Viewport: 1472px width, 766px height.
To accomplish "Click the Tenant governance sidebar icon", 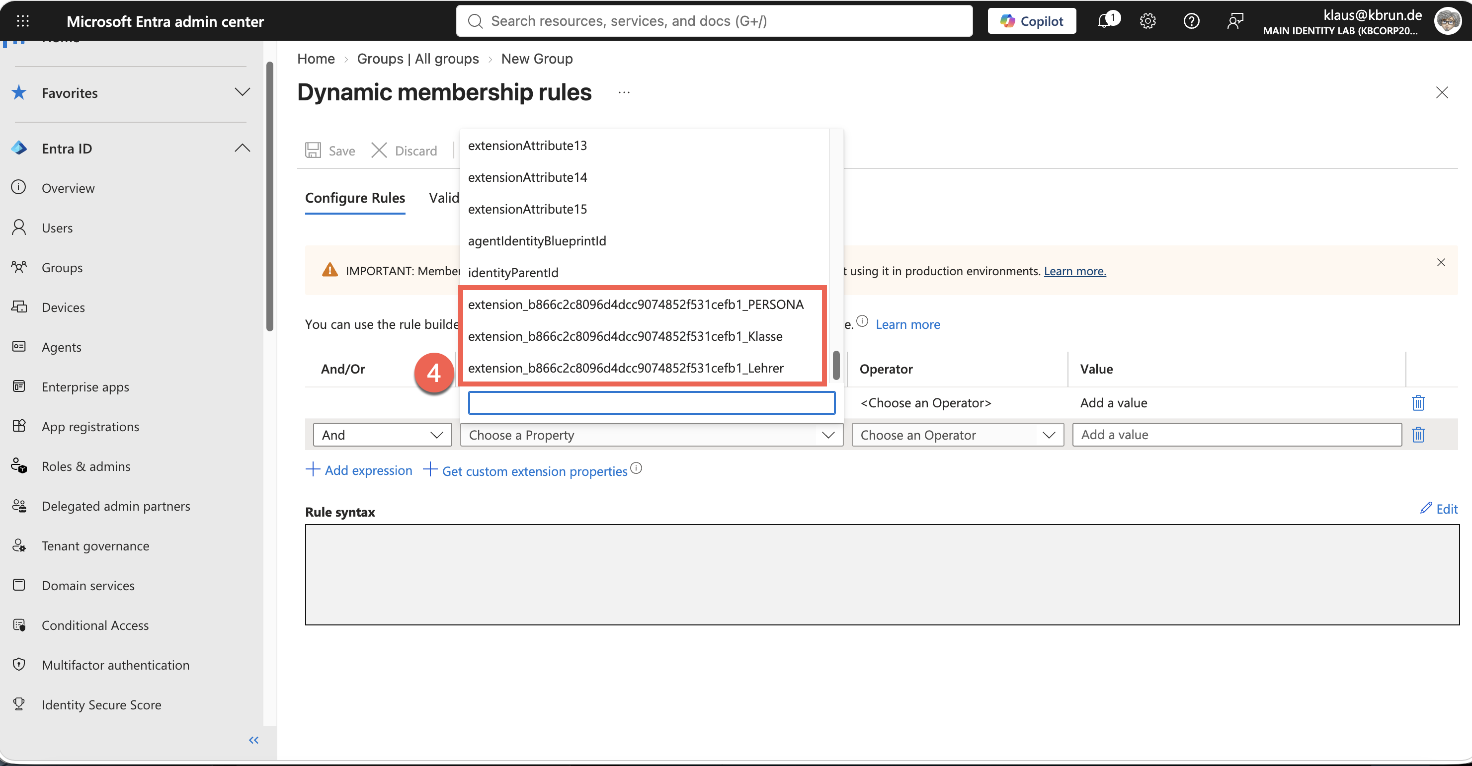I will (19, 545).
